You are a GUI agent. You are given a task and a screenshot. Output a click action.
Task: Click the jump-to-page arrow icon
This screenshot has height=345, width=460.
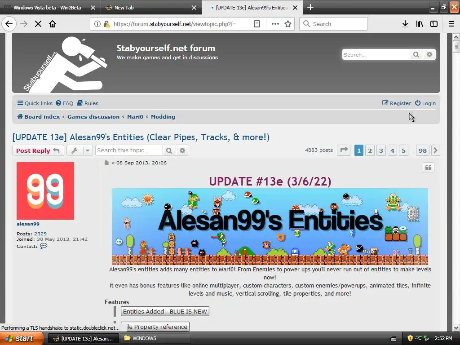pyautogui.click(x=344, y=150)
